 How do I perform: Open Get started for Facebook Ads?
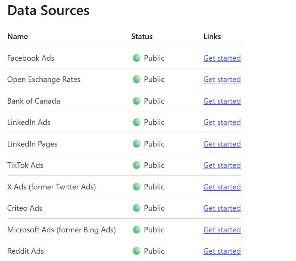pos(222,58)
